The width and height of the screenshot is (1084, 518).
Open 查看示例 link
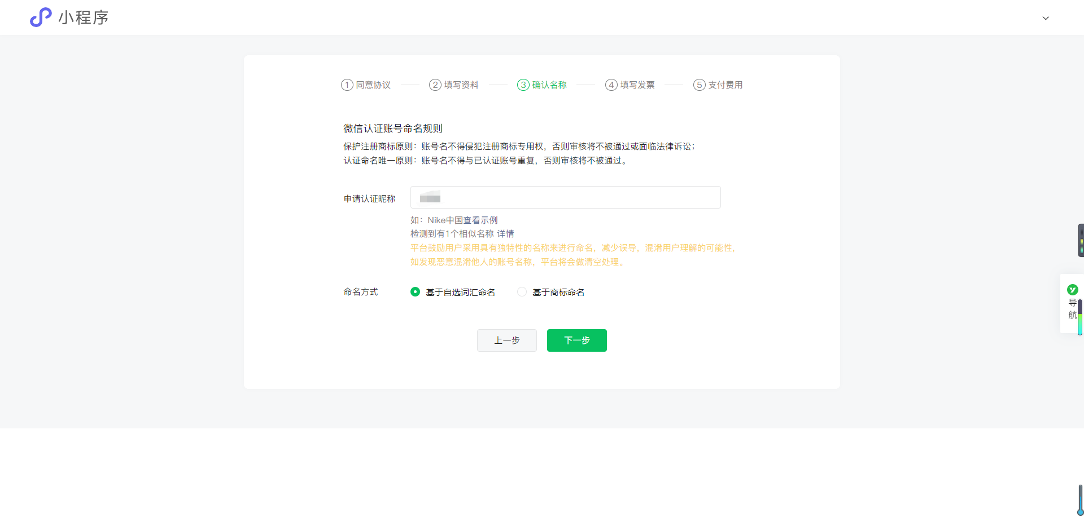480,220
